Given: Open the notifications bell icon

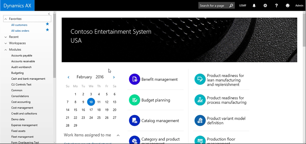Looking at the screenshot, I should (254, 6).
